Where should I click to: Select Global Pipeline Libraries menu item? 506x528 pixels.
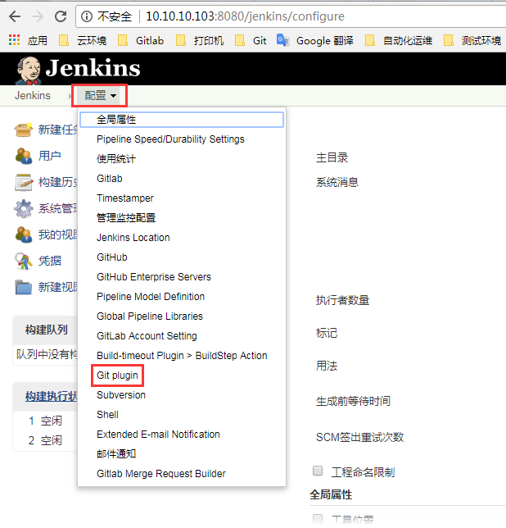pyautogui.click(x=150, y=316)
